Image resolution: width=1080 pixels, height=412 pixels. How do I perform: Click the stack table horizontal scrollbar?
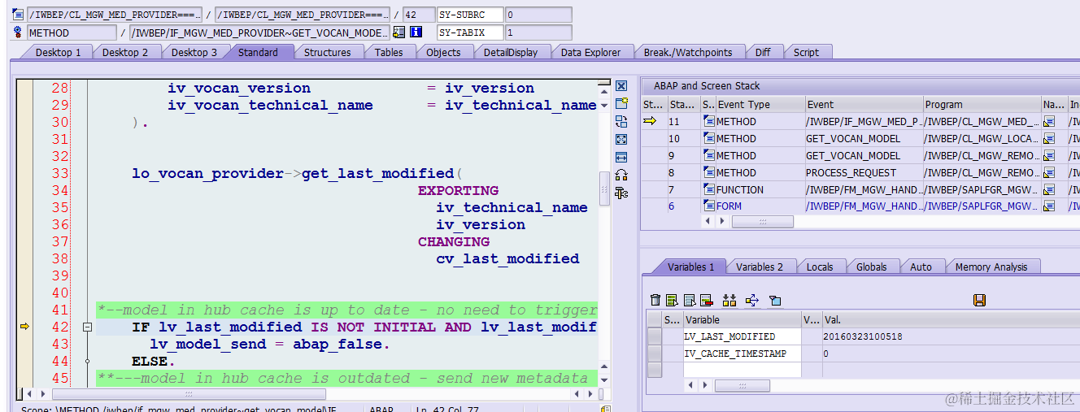tap(762, 222)
